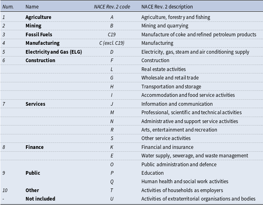Viewport: 263px width, 205px height.
Task: Click code 'C (excl. C19)'
Action: pyautogui.click(x=112, y=43)
